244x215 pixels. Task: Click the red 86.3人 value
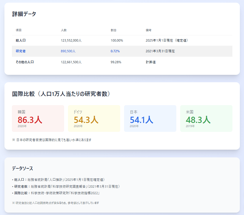click(x=30, y=120)
